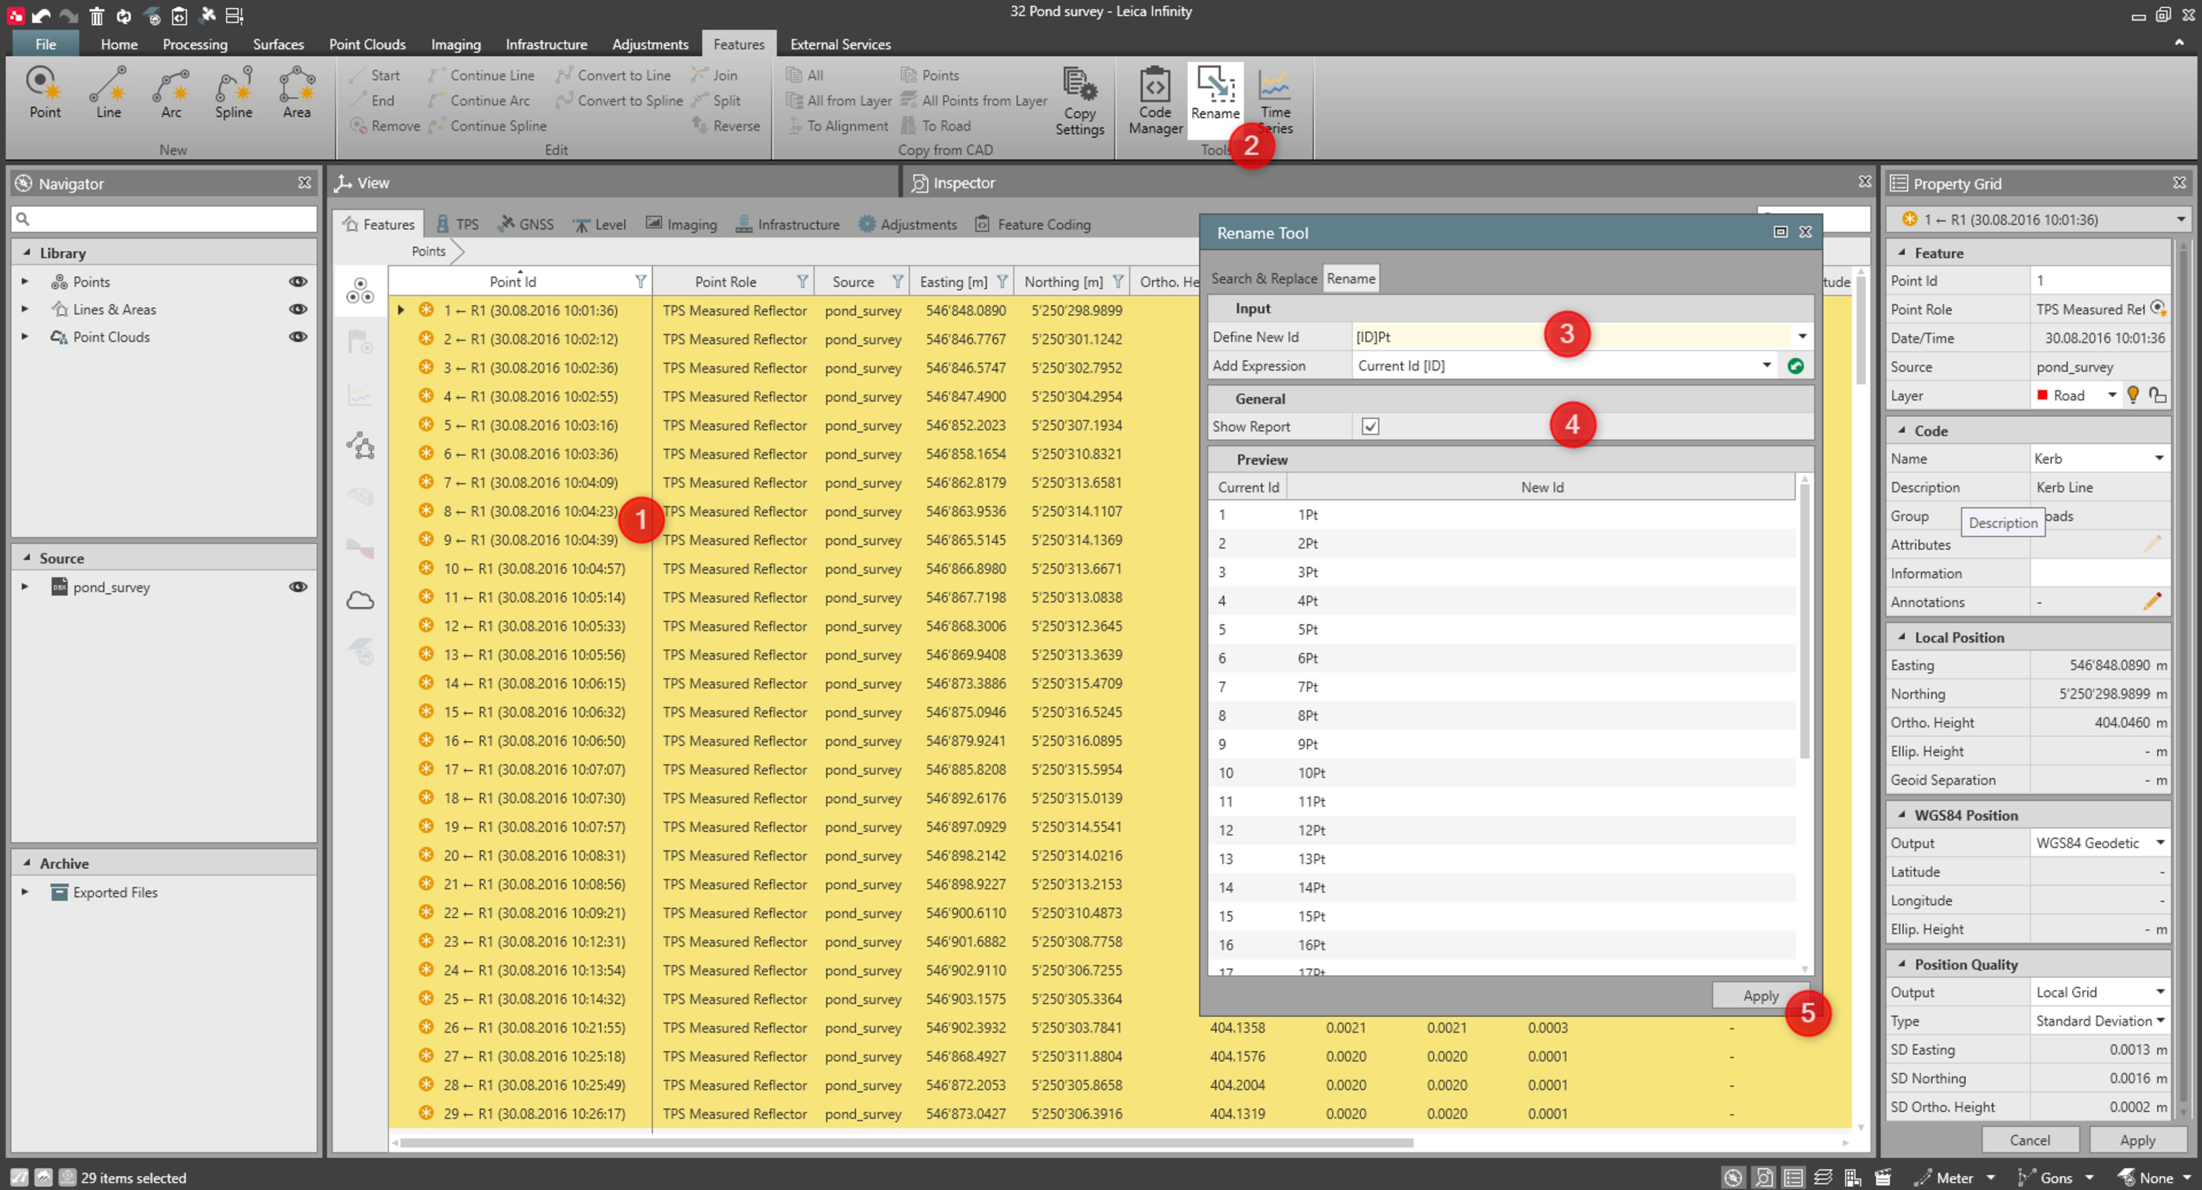Collapse the Local Position section
This screenshot has width=2202, height=1190.
tap(1902, 637)
